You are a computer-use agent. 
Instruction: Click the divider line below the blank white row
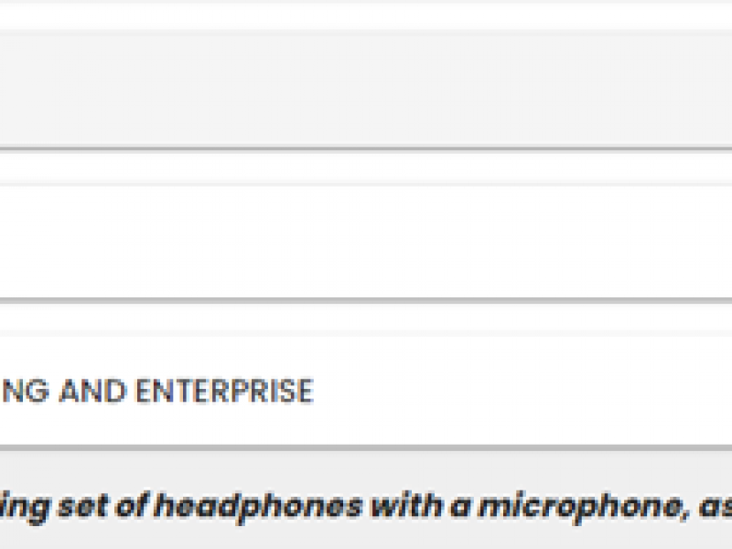click(x=366, y=301)
